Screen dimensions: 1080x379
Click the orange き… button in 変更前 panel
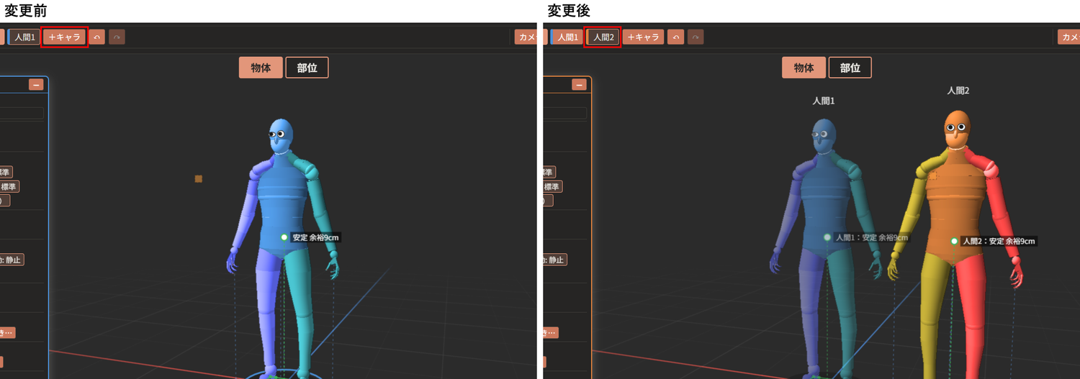tap(7, 333)
